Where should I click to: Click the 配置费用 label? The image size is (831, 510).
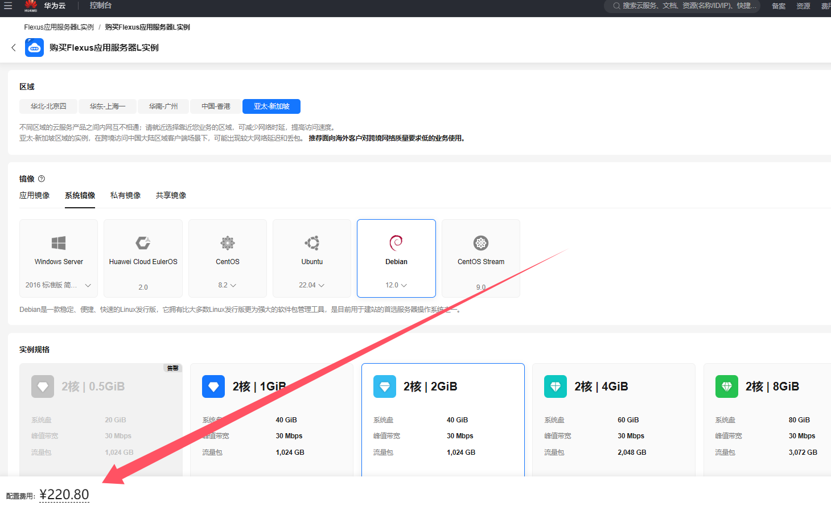click(x=21, y=496)
